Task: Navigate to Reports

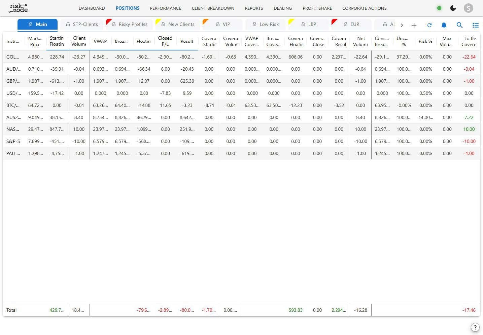Action: coord(254,8)
